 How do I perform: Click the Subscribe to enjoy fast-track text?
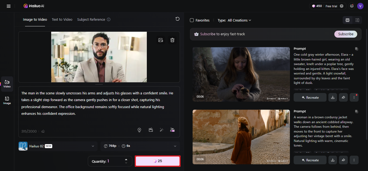[223, 34]
